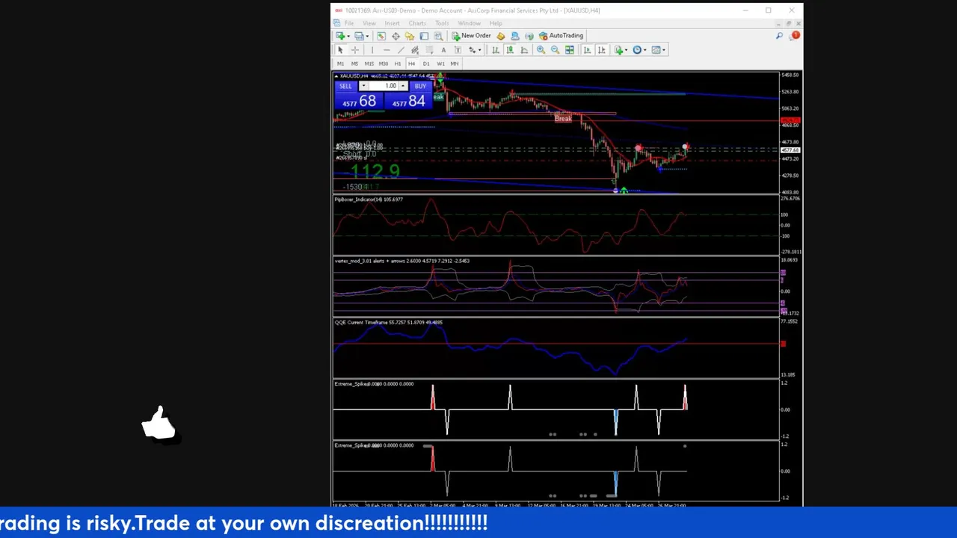This screenshot has width=957, height=538.
Task: Open the MQL5 community person icon
Action: pyautogui.click(x=515, y=36)
